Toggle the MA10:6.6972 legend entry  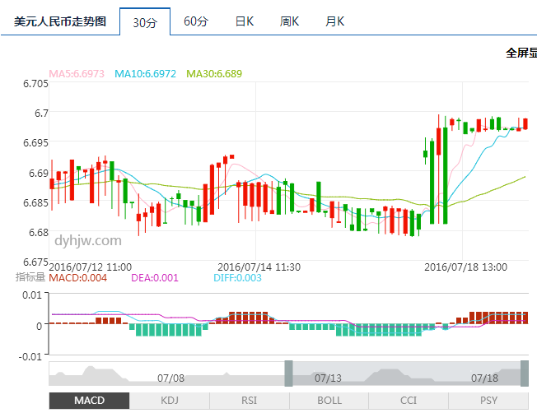[x=145, y=73]
